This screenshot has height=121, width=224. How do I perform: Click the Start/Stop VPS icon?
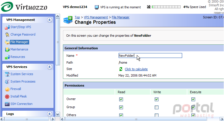pos(7,27)
